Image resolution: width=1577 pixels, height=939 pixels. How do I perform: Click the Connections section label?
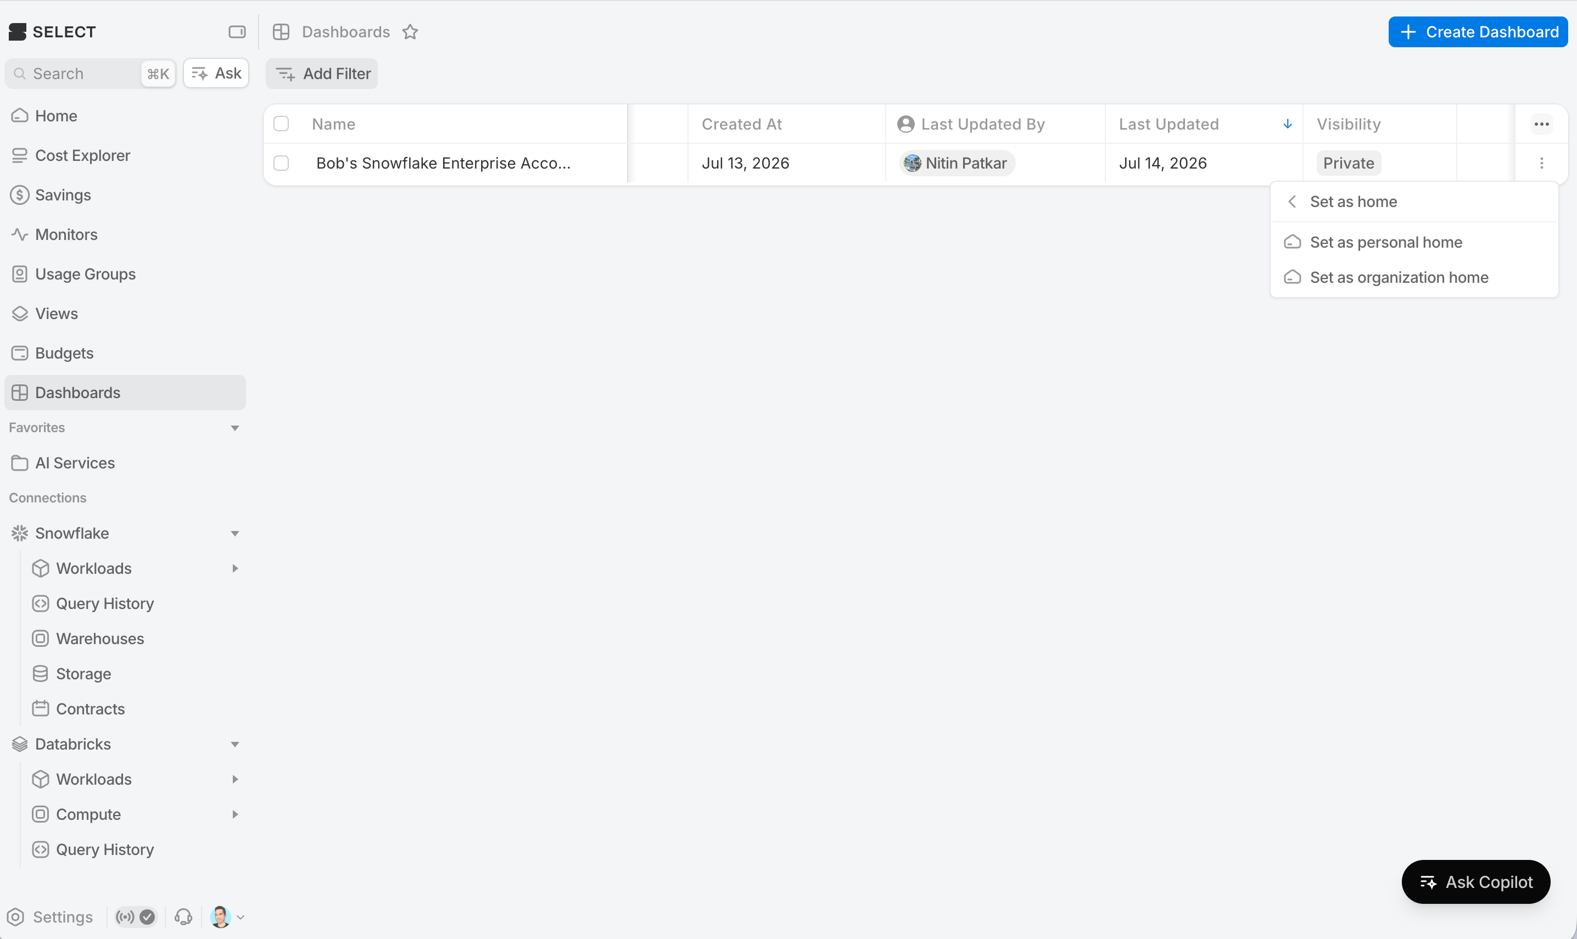click(47, 498)
